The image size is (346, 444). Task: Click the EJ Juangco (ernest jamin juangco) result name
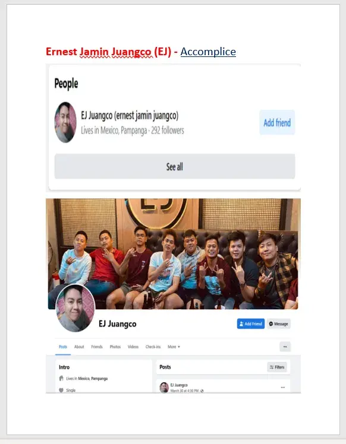click(130, 116)
